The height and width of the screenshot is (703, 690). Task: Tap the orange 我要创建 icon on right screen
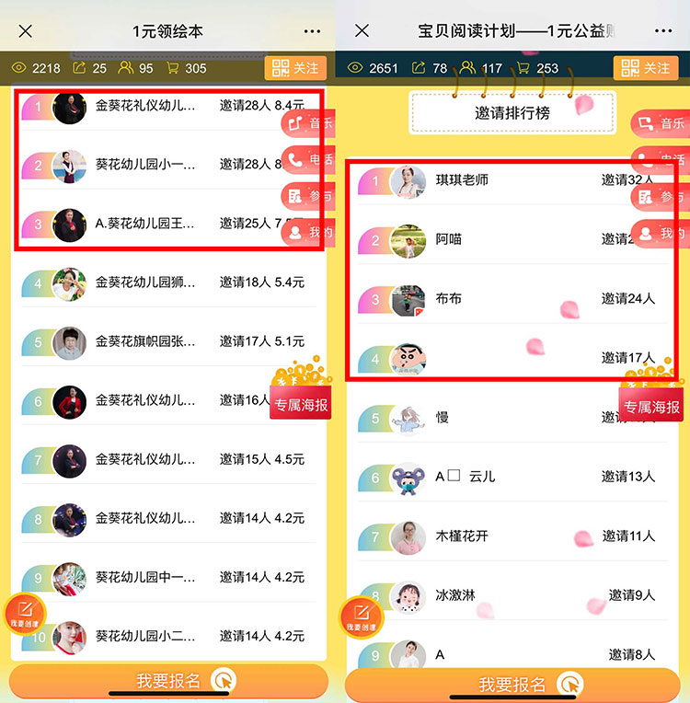coord(362,617)
